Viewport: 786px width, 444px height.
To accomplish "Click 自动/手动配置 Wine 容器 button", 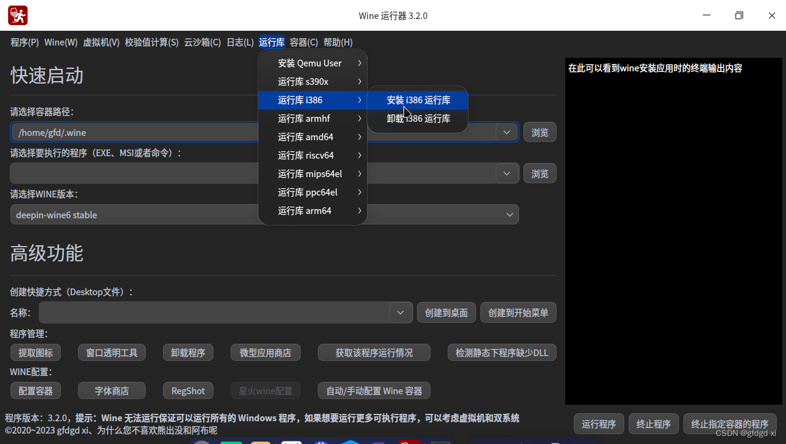I will (x=374, y=390).
